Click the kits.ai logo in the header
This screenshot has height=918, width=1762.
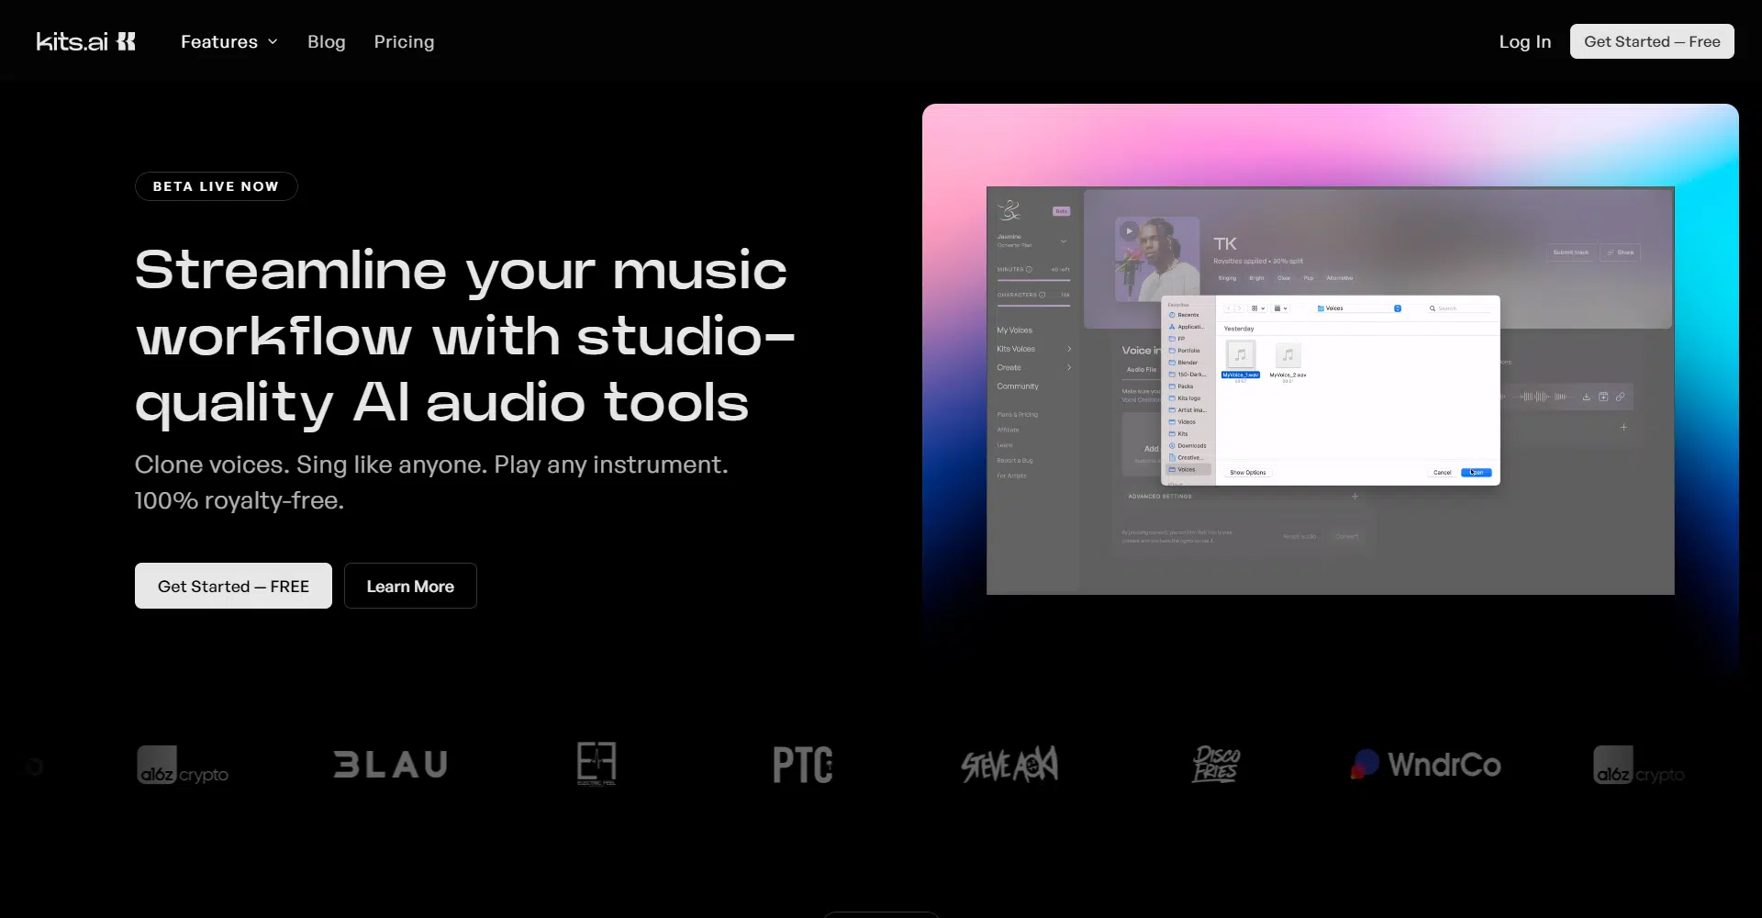tap(85, 41)
